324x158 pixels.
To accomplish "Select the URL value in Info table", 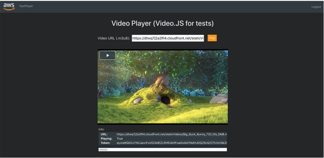I will 172,134.
